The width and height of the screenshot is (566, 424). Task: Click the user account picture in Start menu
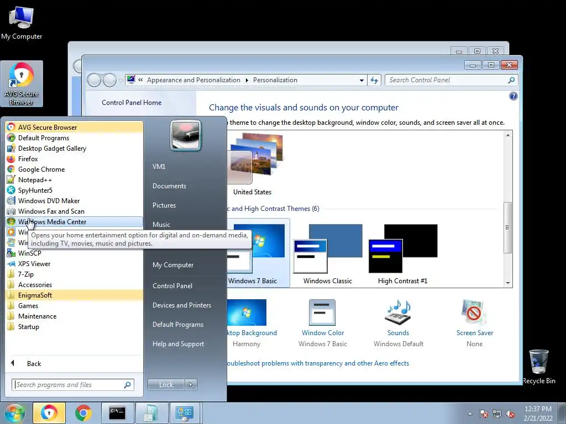[186, 136]
